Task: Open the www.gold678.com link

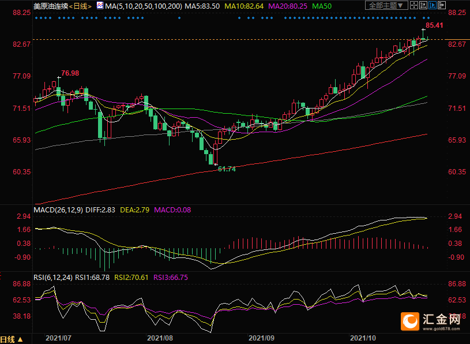Action: [x=441, y=329]
